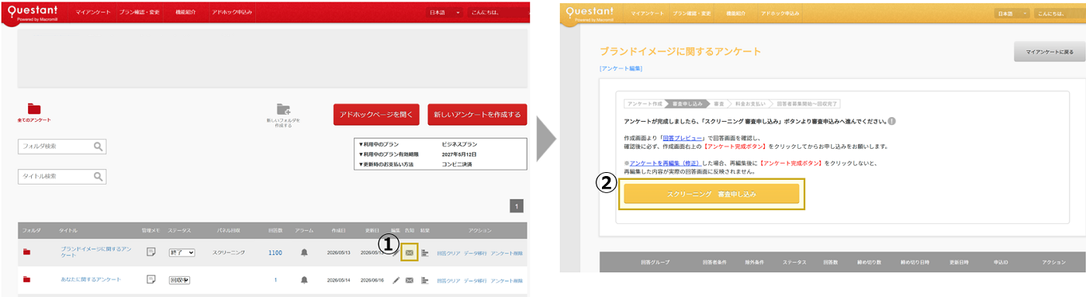Click alarm bell for あなたに関するアンケート
The width and height of the screenshot is (1086, 297).
pos(304,279)
